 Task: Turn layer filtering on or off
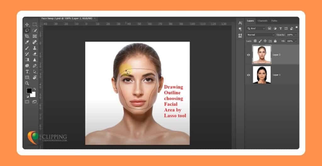297,27
